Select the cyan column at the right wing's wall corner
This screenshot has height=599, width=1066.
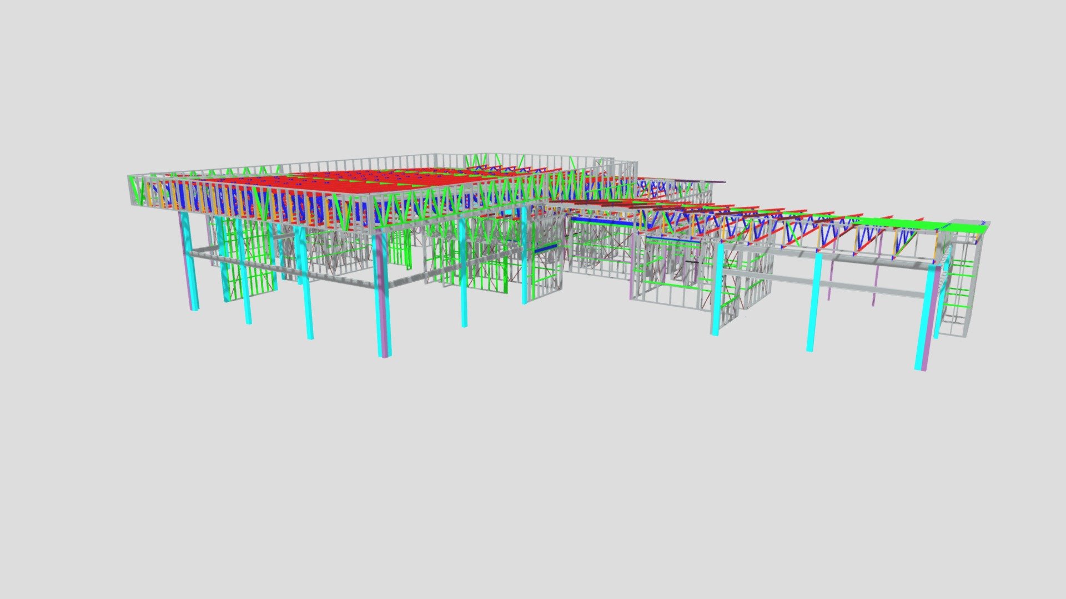(x=717, y=288)
